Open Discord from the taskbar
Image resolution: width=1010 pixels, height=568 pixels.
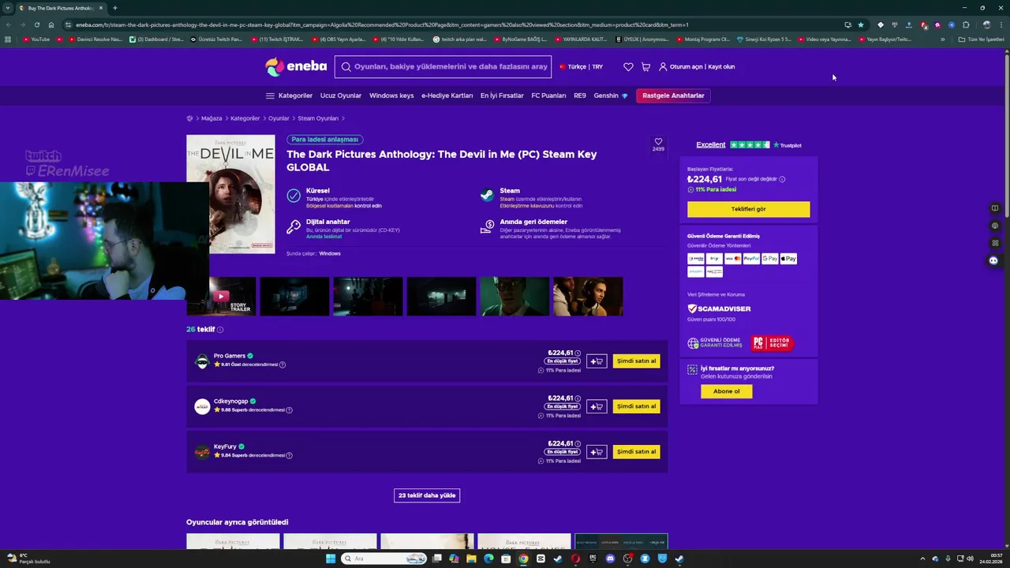pos(610,559)
